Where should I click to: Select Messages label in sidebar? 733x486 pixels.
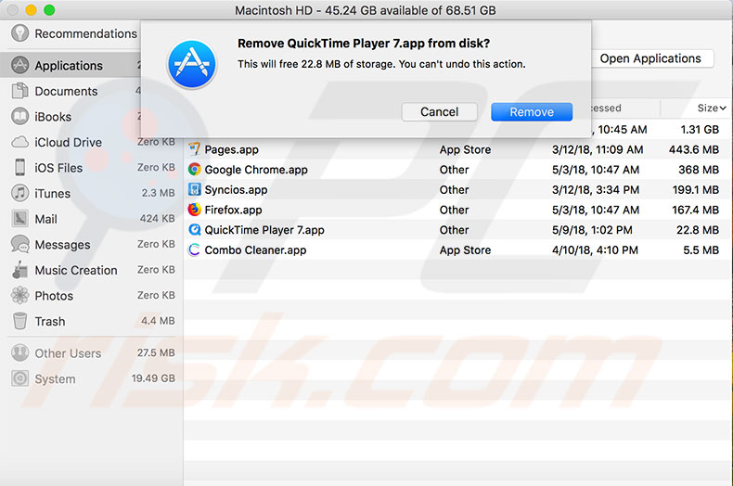click(x=63, y=245)
